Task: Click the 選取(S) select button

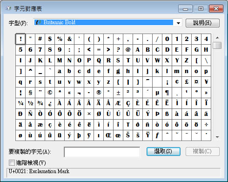Action: [163, 151]
